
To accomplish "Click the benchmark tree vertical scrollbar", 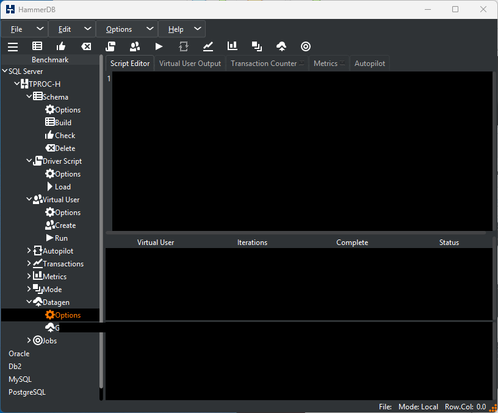I will click(101, 222).
